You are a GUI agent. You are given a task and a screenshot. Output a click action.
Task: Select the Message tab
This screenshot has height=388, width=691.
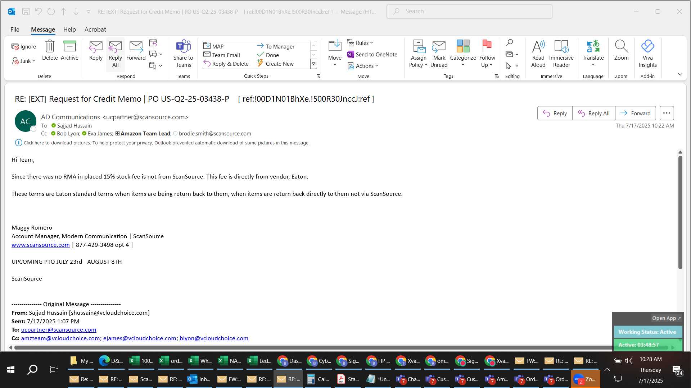[43, 29]
